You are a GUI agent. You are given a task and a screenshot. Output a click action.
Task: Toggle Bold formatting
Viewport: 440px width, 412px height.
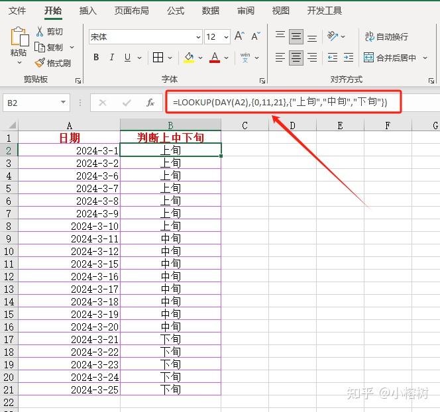point(96,58)
